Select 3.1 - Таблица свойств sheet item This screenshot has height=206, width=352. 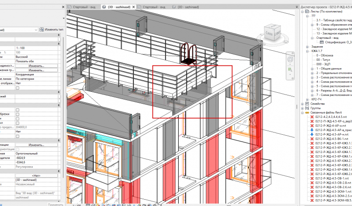tap(334, 21)
